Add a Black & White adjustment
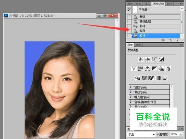 [154, 69]
